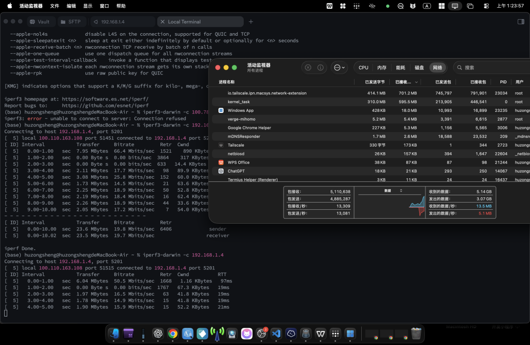
Task: Click the antenna signal app in the Dock
Action: point(217,334)
